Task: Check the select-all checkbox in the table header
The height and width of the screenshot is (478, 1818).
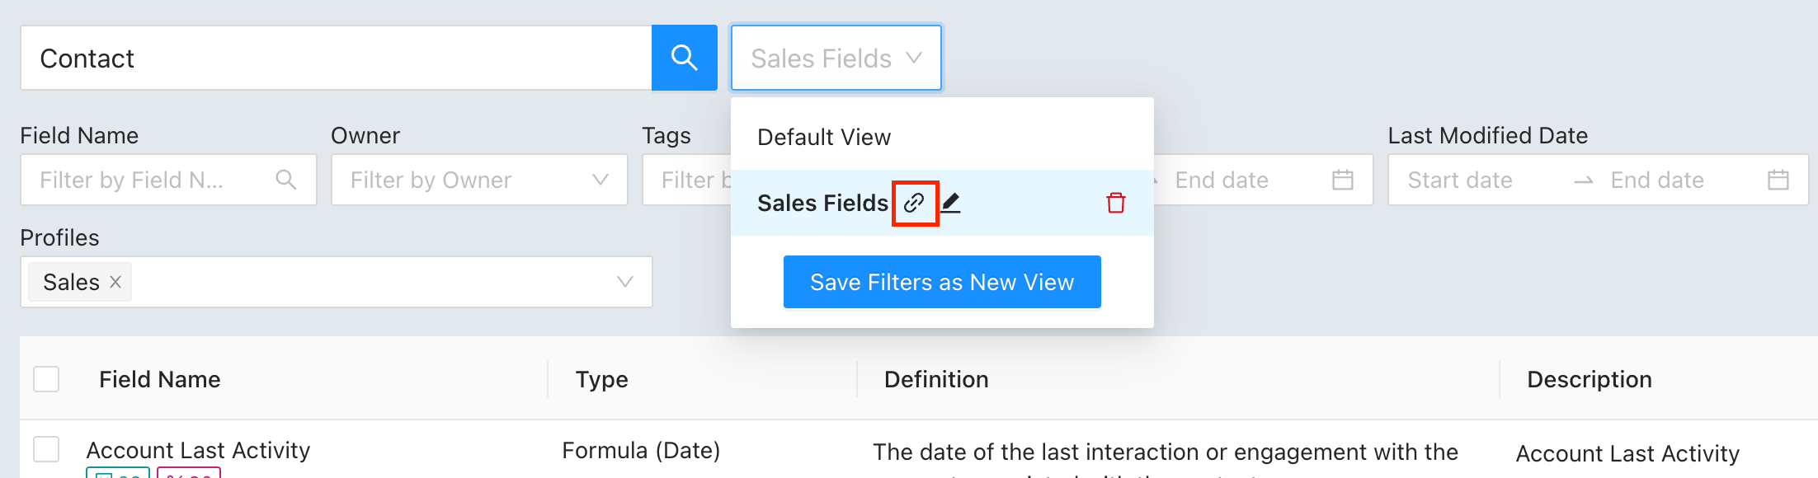Action: (x=46, y=379)
